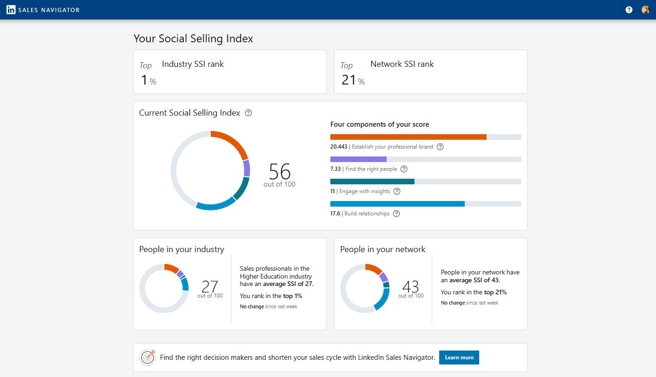Image resolution: width=656 pixels, height=377 pixels.
Task: Click the 11 Engage with insights text
Action: point(360,191)
